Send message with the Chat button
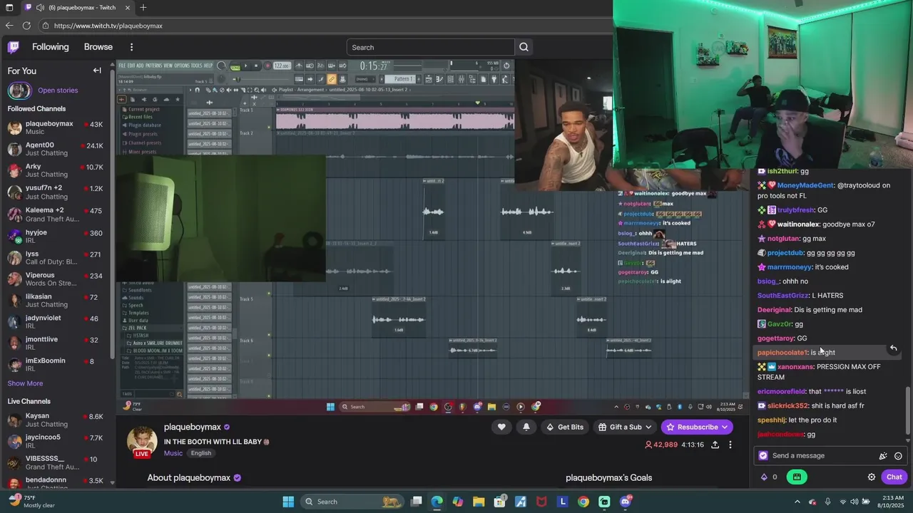This screenshot has width=913, height=513. [894, 477]
